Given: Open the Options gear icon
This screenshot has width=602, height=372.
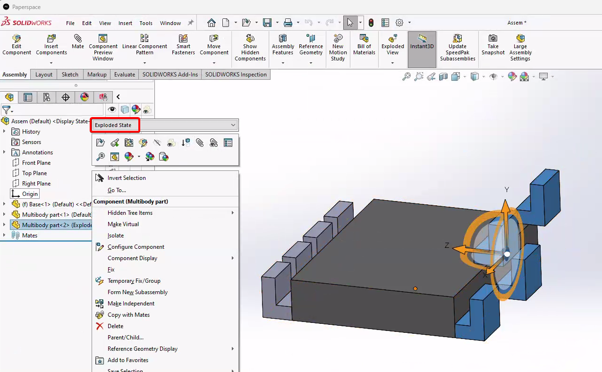Looking at the screenshot, I should (x=399, y=23).
